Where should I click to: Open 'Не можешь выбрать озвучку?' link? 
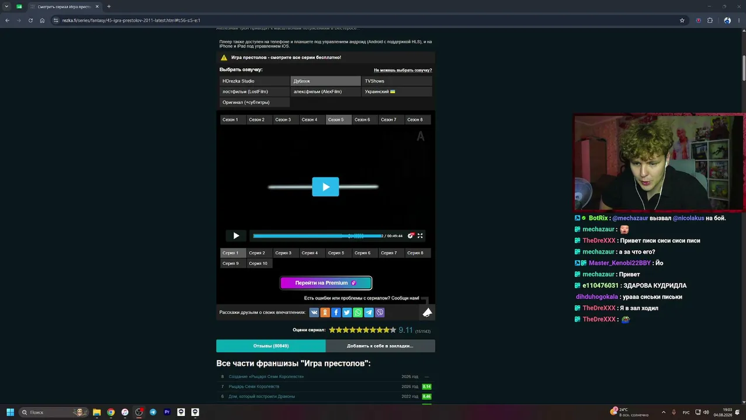[403, 70]
